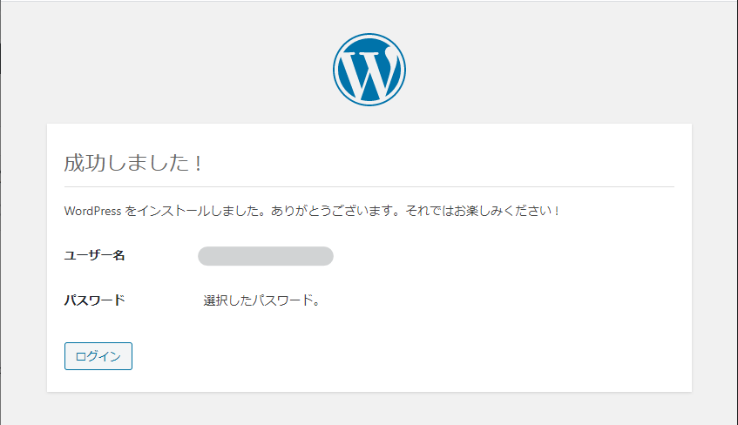Screen dimensions: 738x425
Task: Click the ログイン button
Action: coord(98,356)
